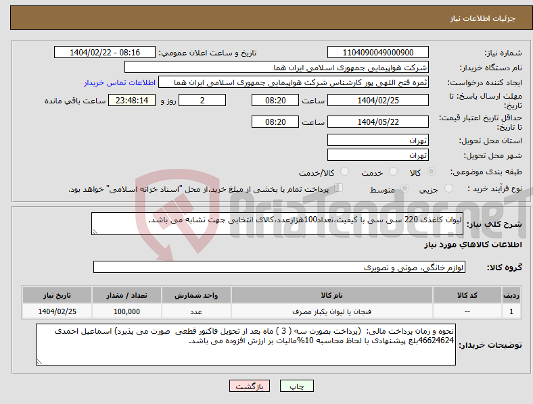The height and width of the screenshot is (404, 533).
Task: Select the جزیی purchase type radio
Action: click(448, 188)
